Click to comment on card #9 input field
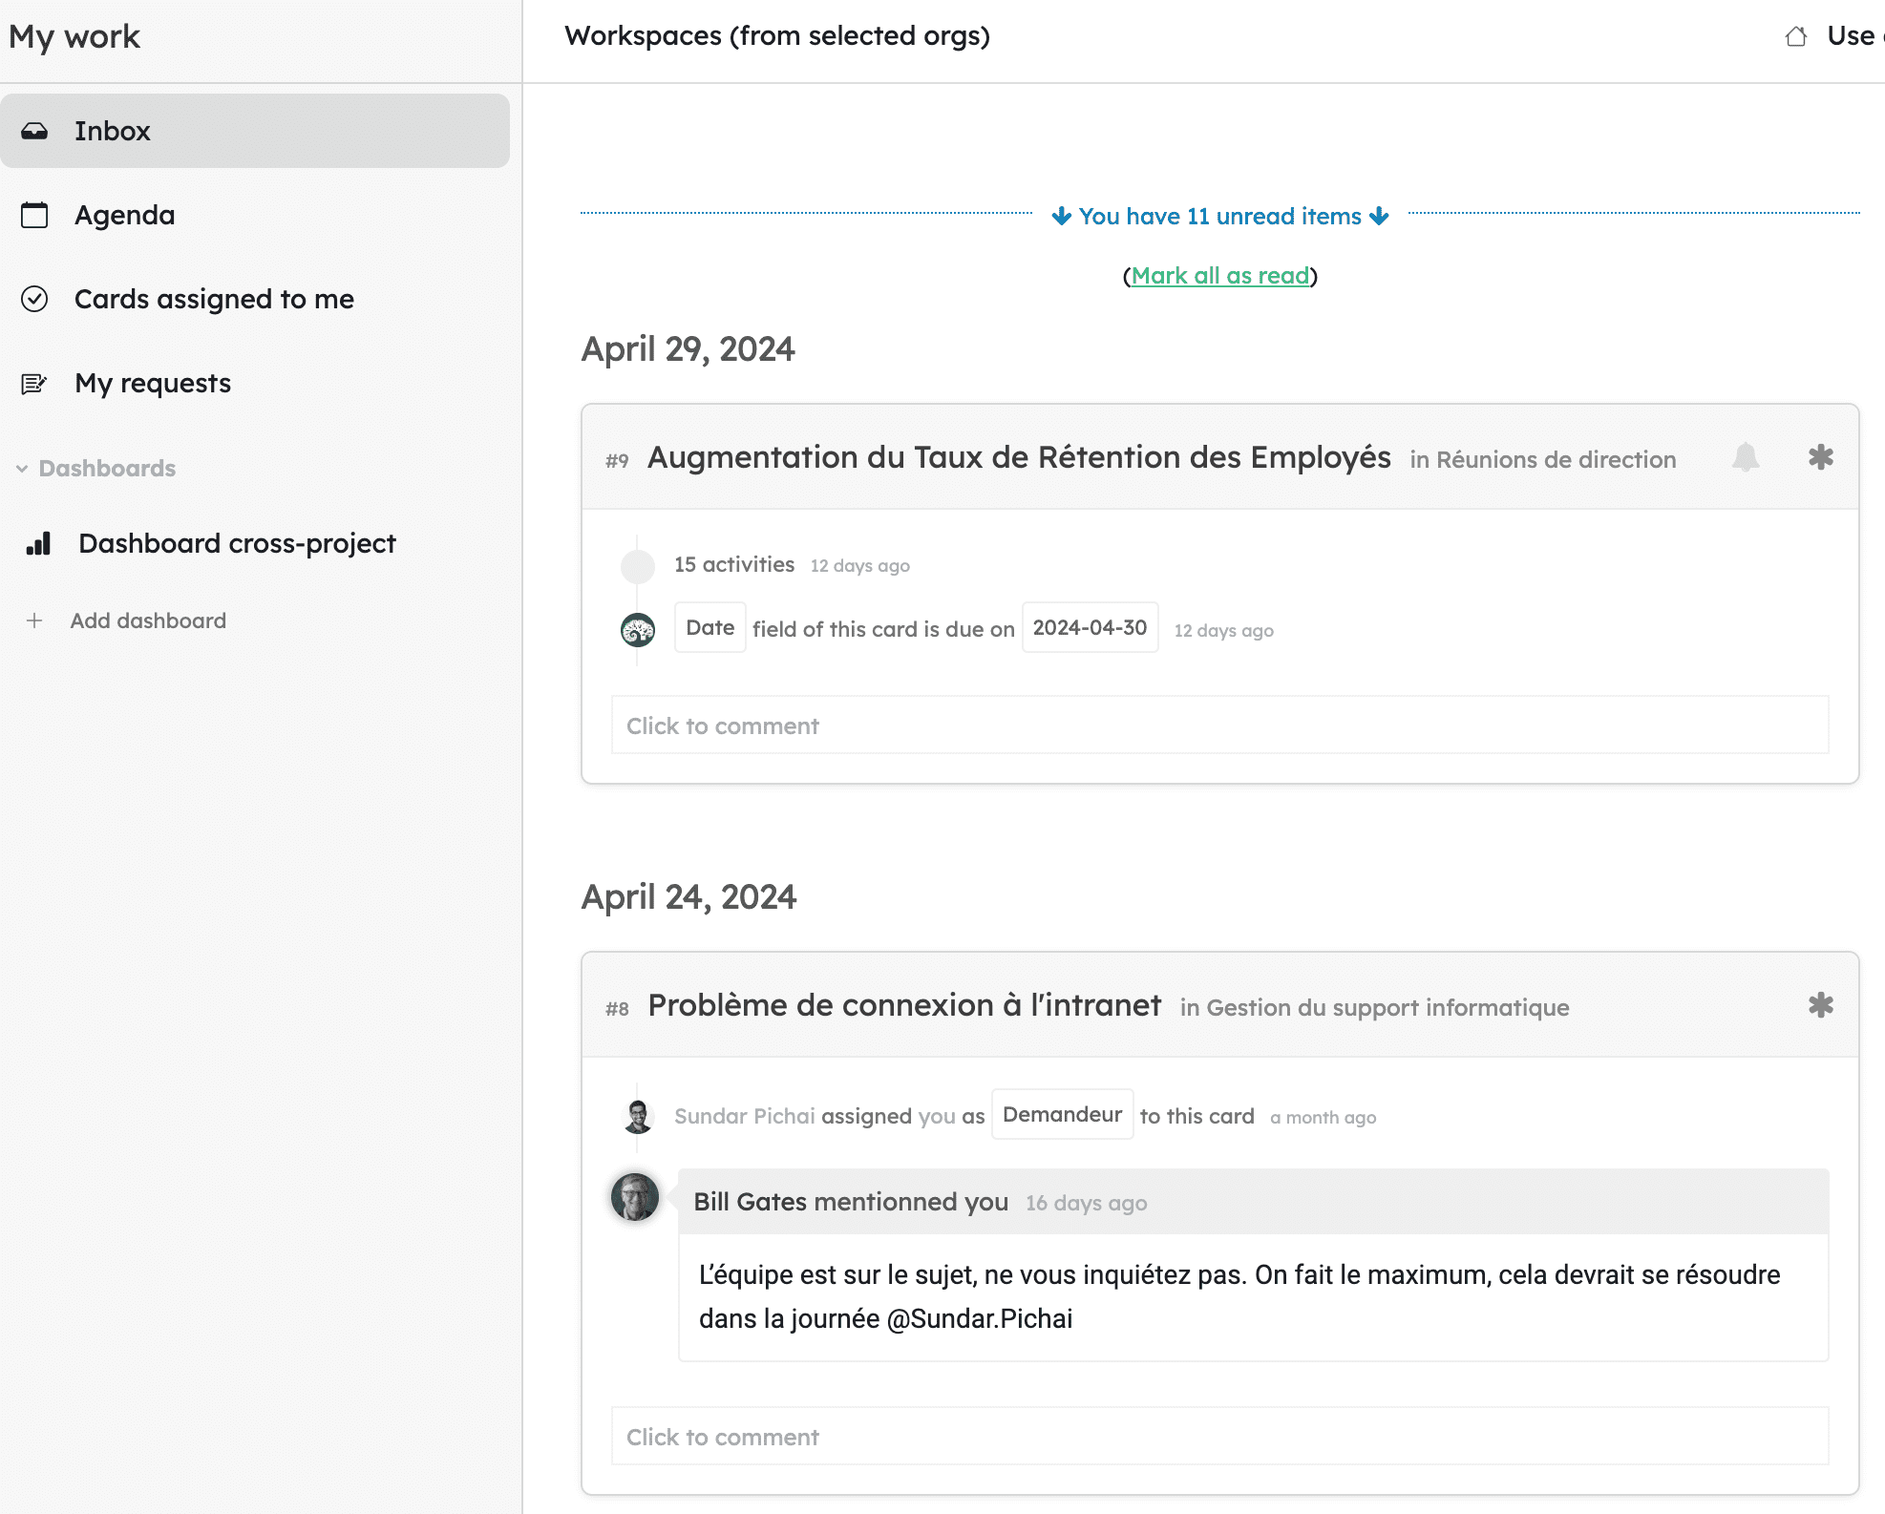Viewport: 1885px width, 1514px height. [1219, 725]
